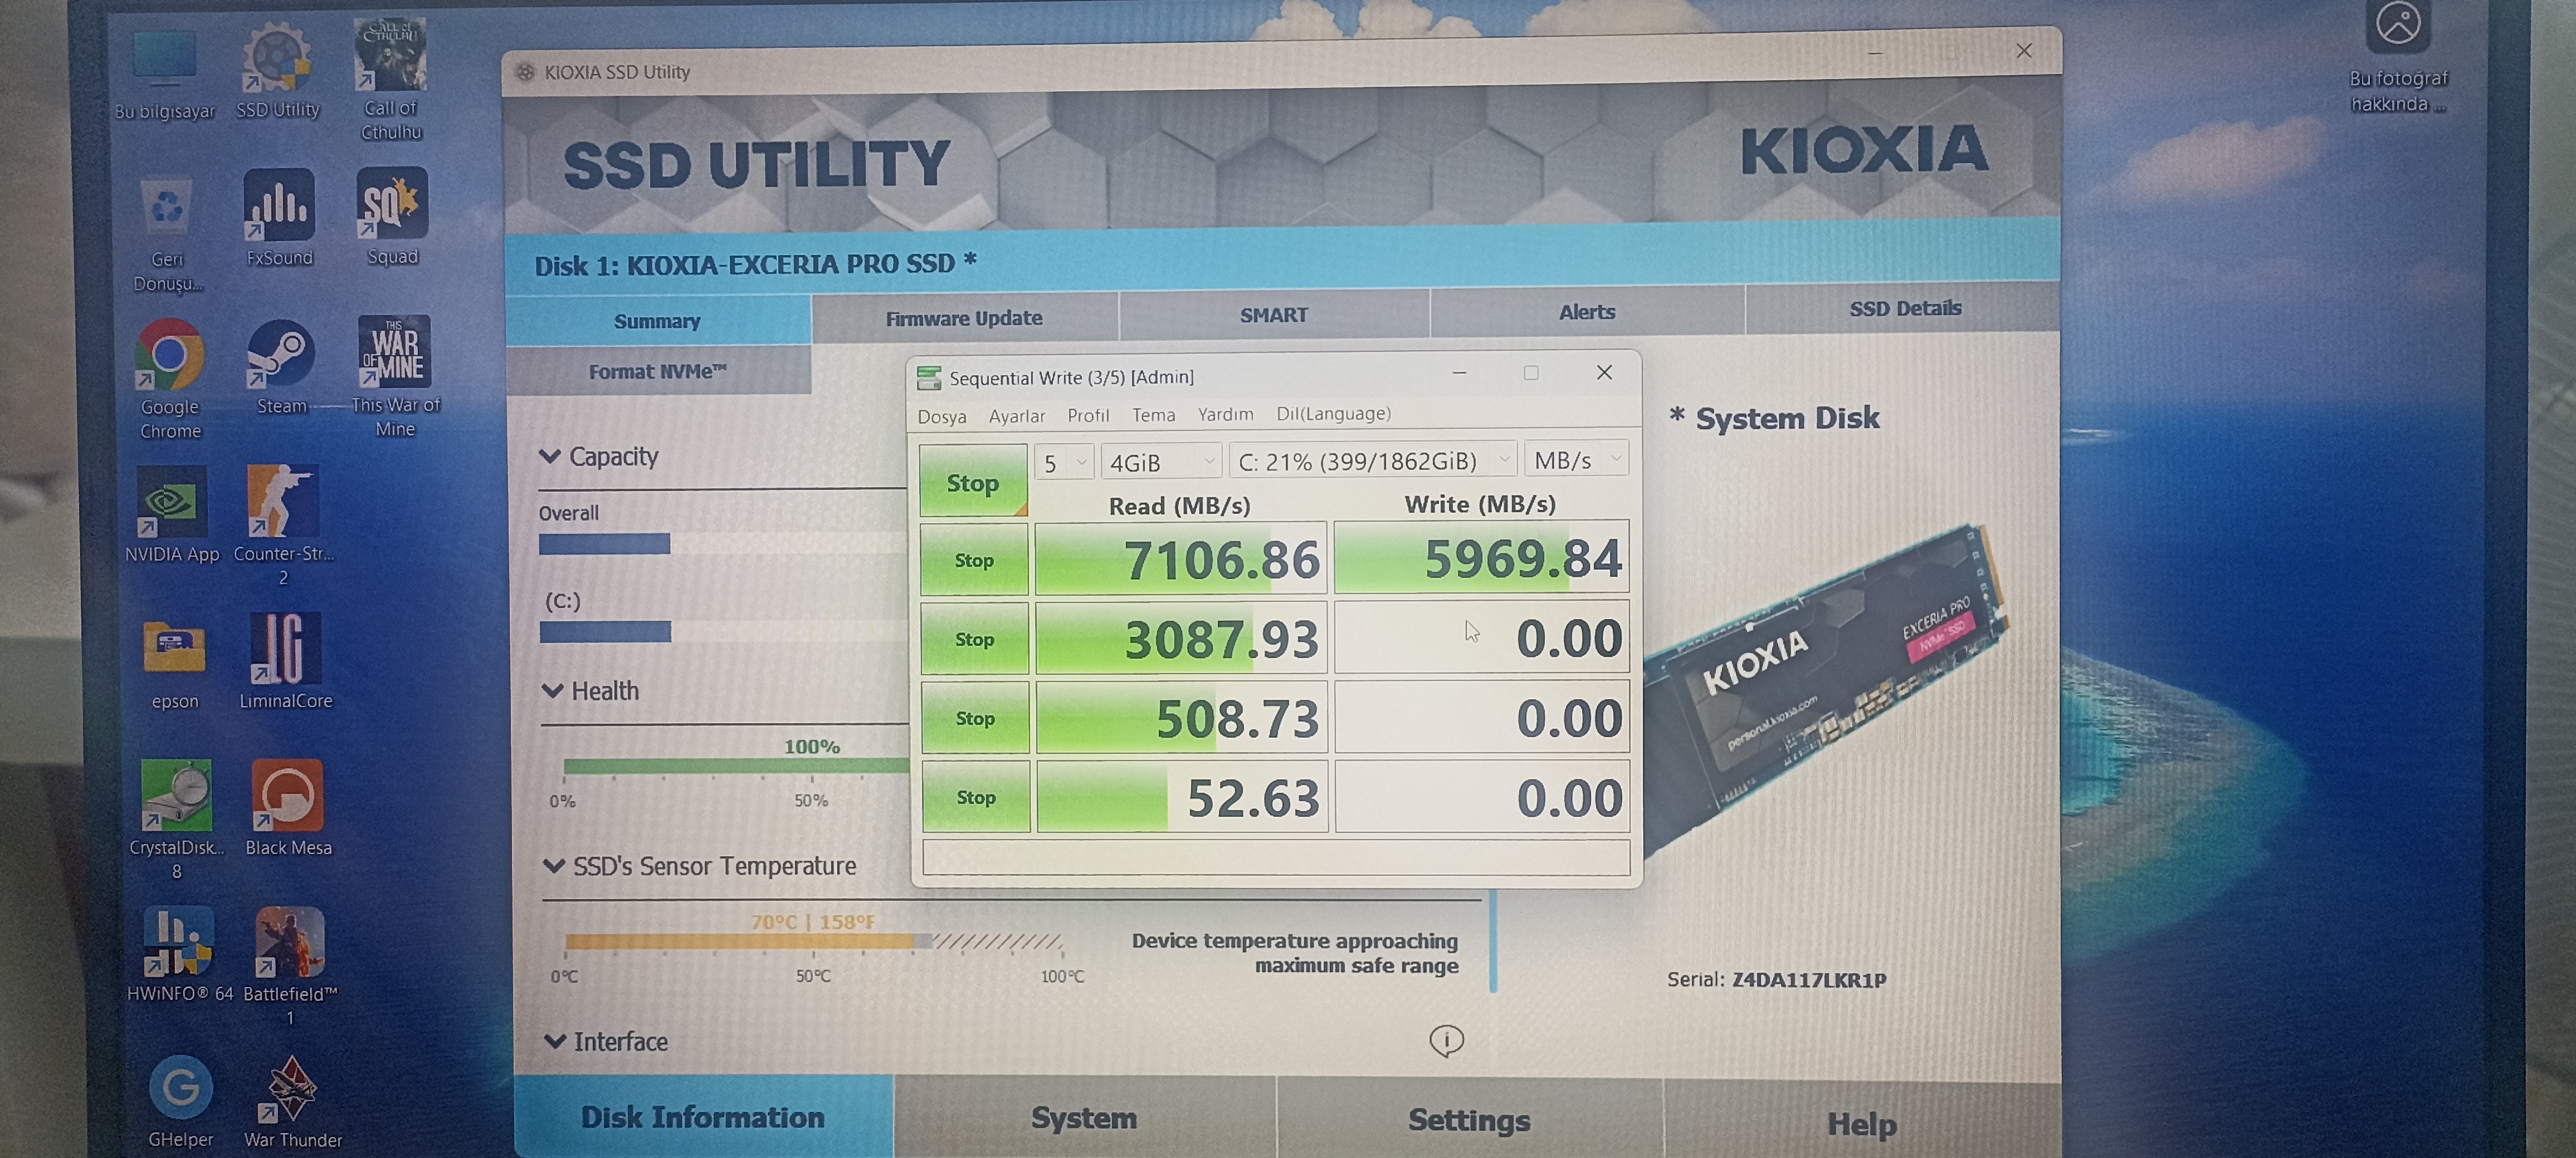Image resolution: width=2576 pixels, height=1158 pixels.
Task: Open GHelper desktop icon
Action: tap(181, 1101)
